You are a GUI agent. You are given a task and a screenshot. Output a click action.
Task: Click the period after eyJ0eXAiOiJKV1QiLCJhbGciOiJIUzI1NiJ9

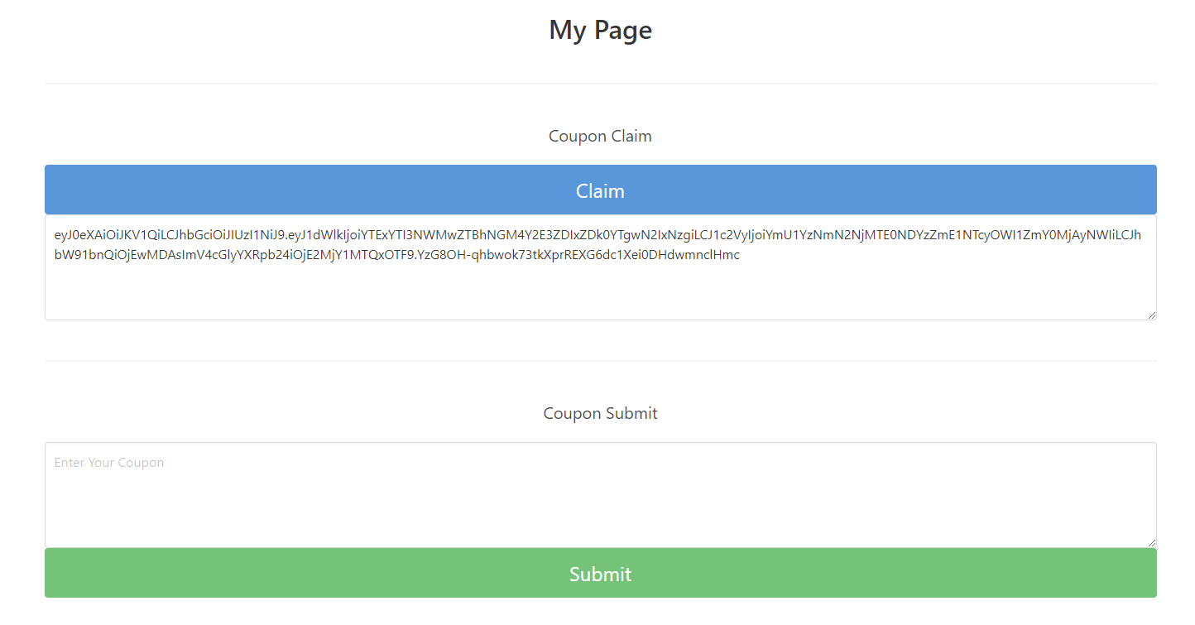pyautogui.click(x=286, y=236)
